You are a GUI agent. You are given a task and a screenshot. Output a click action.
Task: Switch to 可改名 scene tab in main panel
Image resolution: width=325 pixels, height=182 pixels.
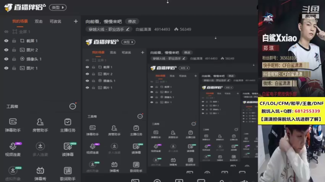pos(55,21)
